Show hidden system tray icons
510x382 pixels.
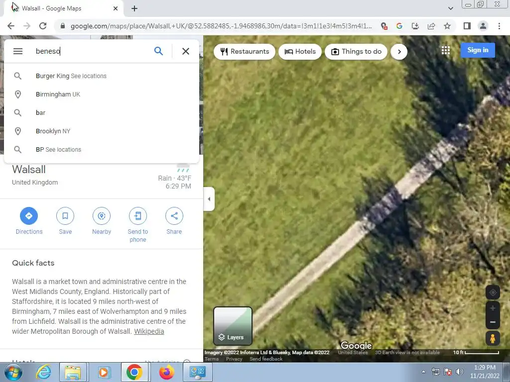pyautogui.click(x=423, y=372)
